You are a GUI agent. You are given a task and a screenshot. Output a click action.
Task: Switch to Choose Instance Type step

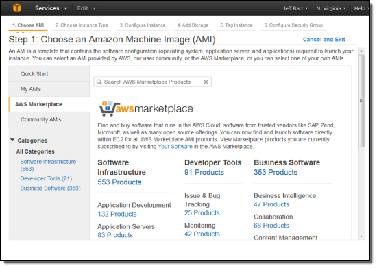[82, 25]
